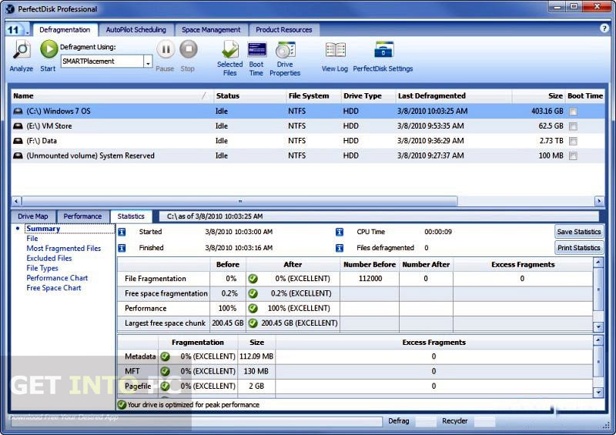Check Boot Time box for F: Data

[572, 141]
